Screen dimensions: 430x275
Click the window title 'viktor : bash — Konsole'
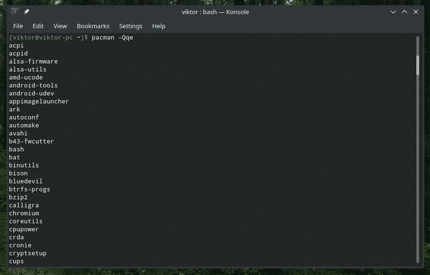coord(215,12)
